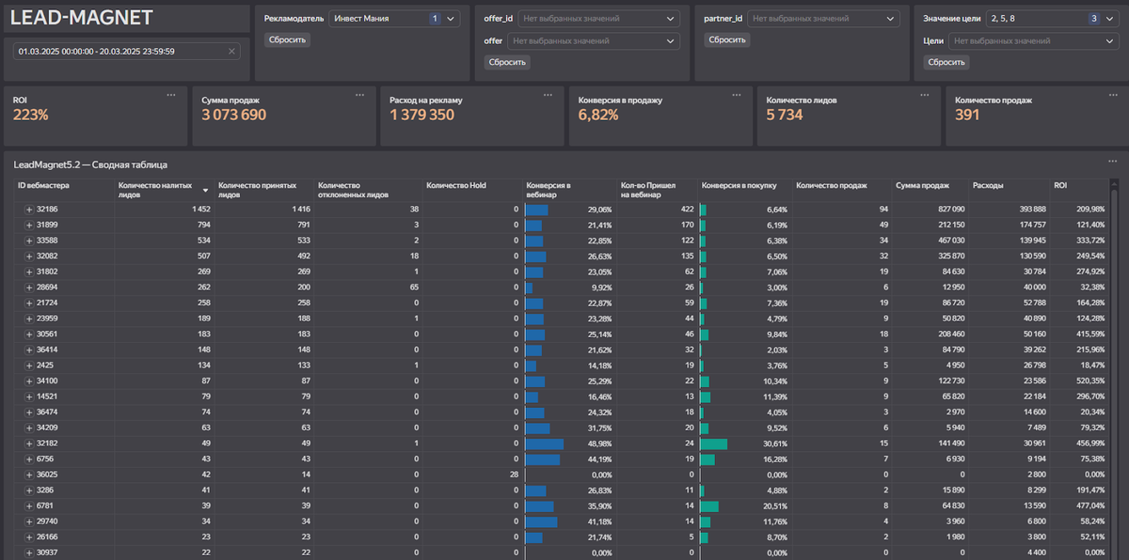Click ROI value 520,35%
This screenshot has width=1129, height=560.
coord(1089,381)
